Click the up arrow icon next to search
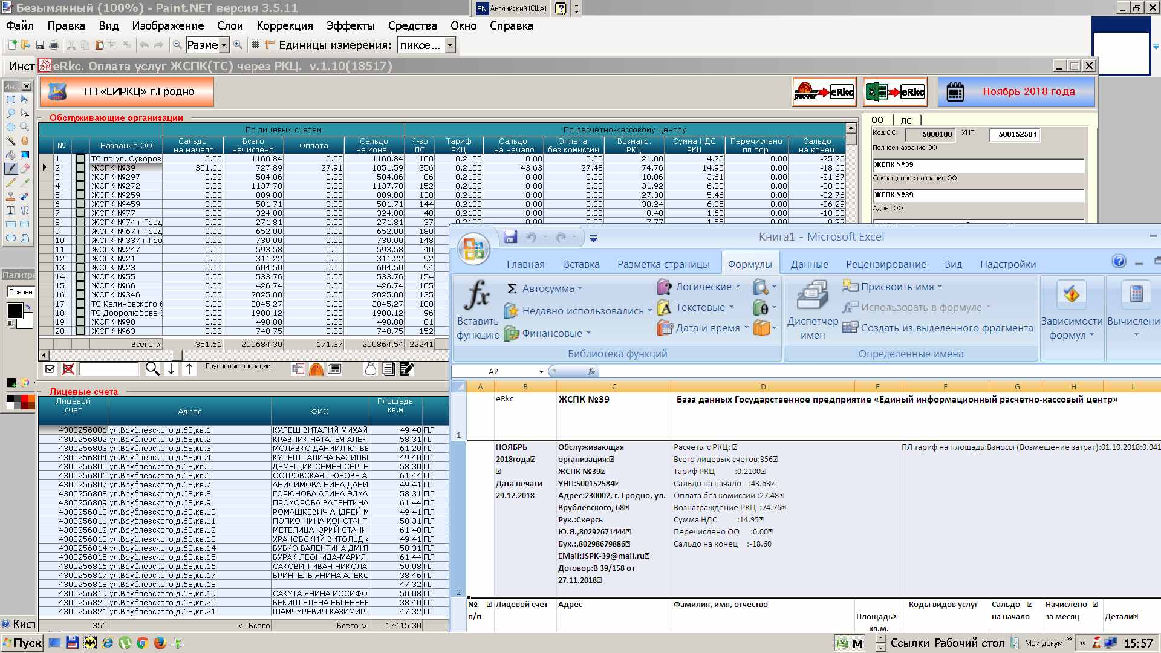 pos(189,369)
